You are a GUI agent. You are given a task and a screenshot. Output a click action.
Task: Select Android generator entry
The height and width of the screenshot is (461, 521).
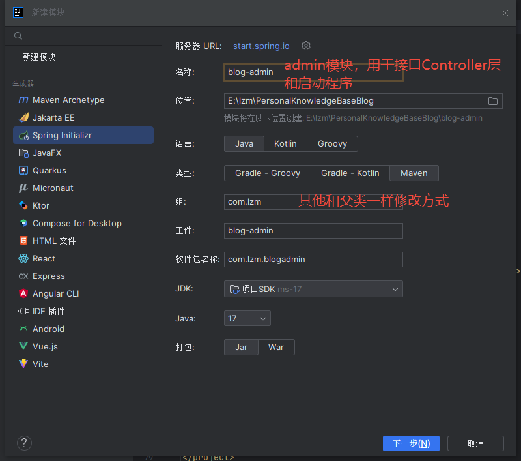pyautogui.click(x=83, y=329)
